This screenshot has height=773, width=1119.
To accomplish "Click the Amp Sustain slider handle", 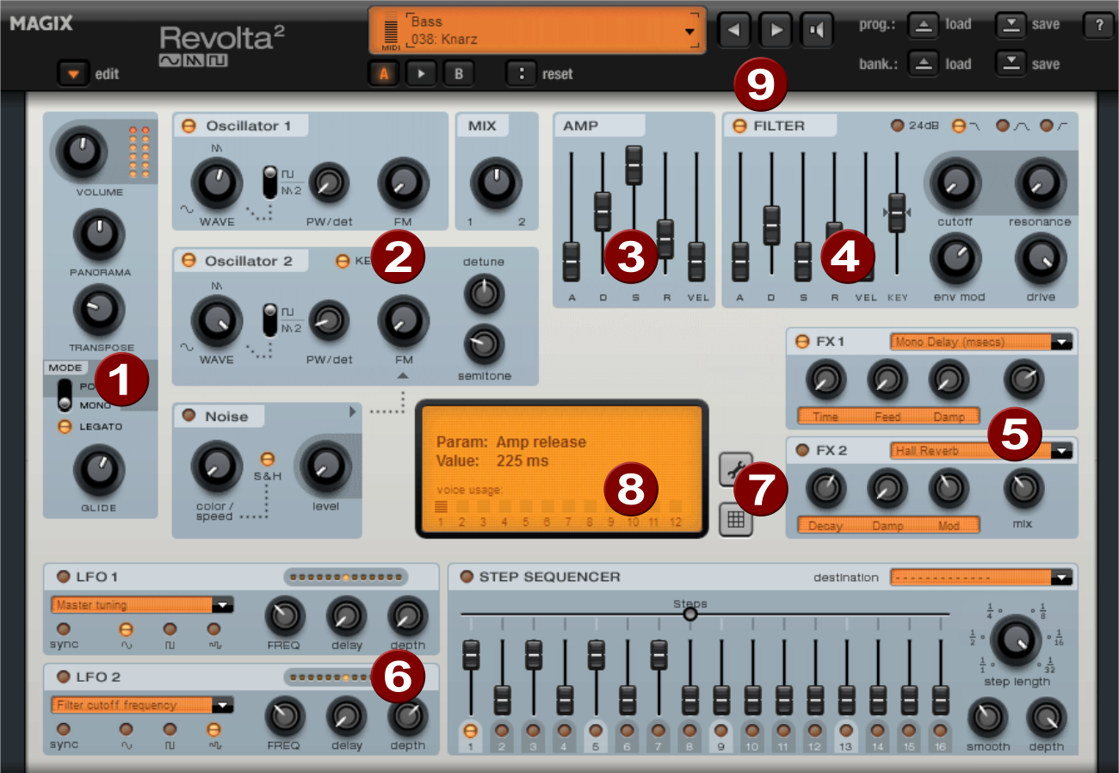I will 634,164.
